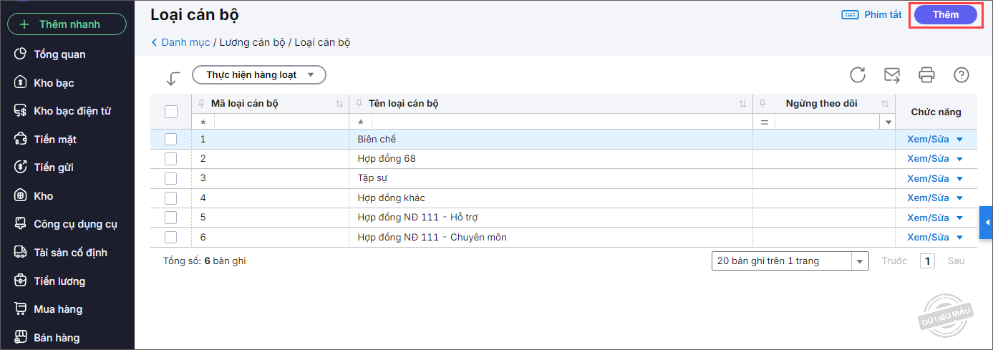
Task: Open Tiền lương in the sidebar
Action: 59,281
